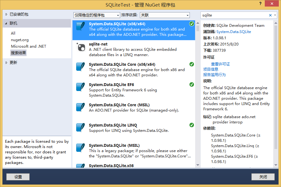Open the 排序依据 关联 sort dropdown
This screenshot has width=281, height=187.
[165, 15]
